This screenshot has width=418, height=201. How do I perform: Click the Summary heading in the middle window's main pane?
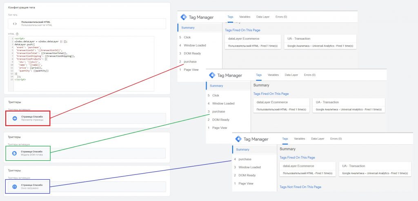pos(261,85)
